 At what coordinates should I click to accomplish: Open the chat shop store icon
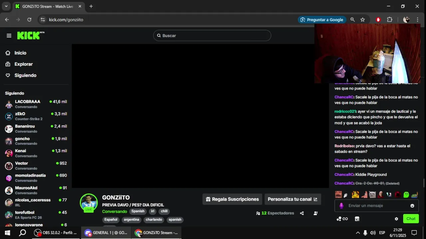tap(357, 219)
